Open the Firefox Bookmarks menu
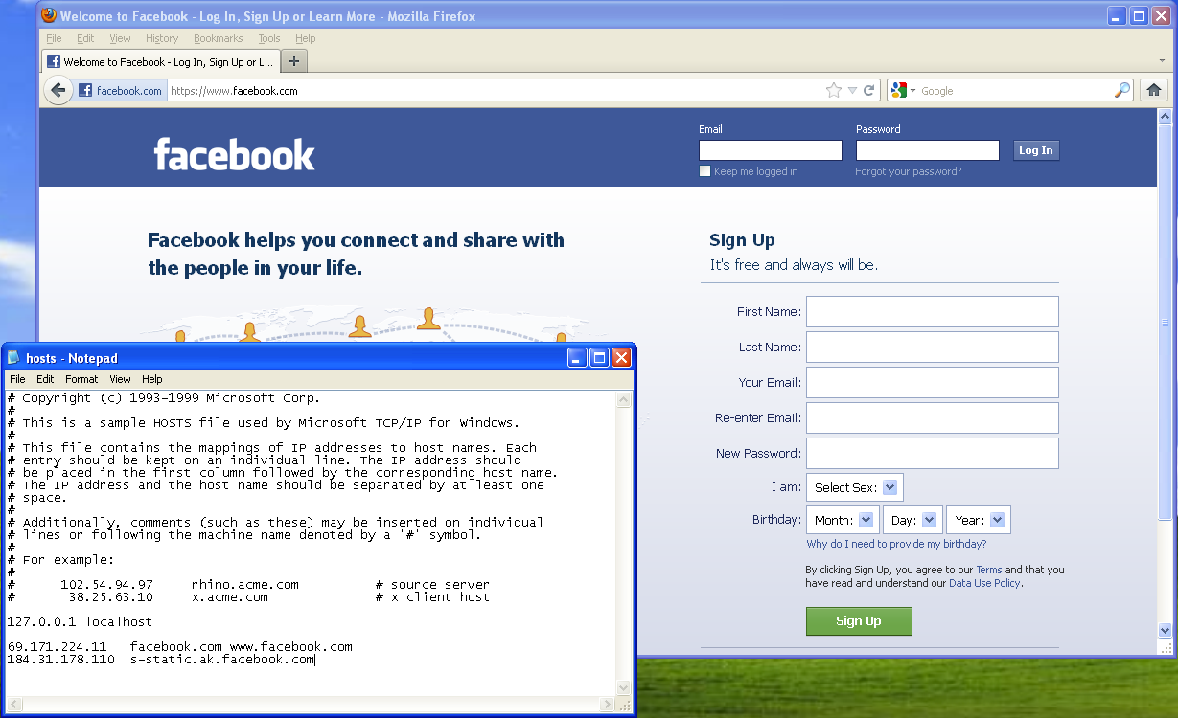This screenshot has height=718, width=1178. pos(218,38)
